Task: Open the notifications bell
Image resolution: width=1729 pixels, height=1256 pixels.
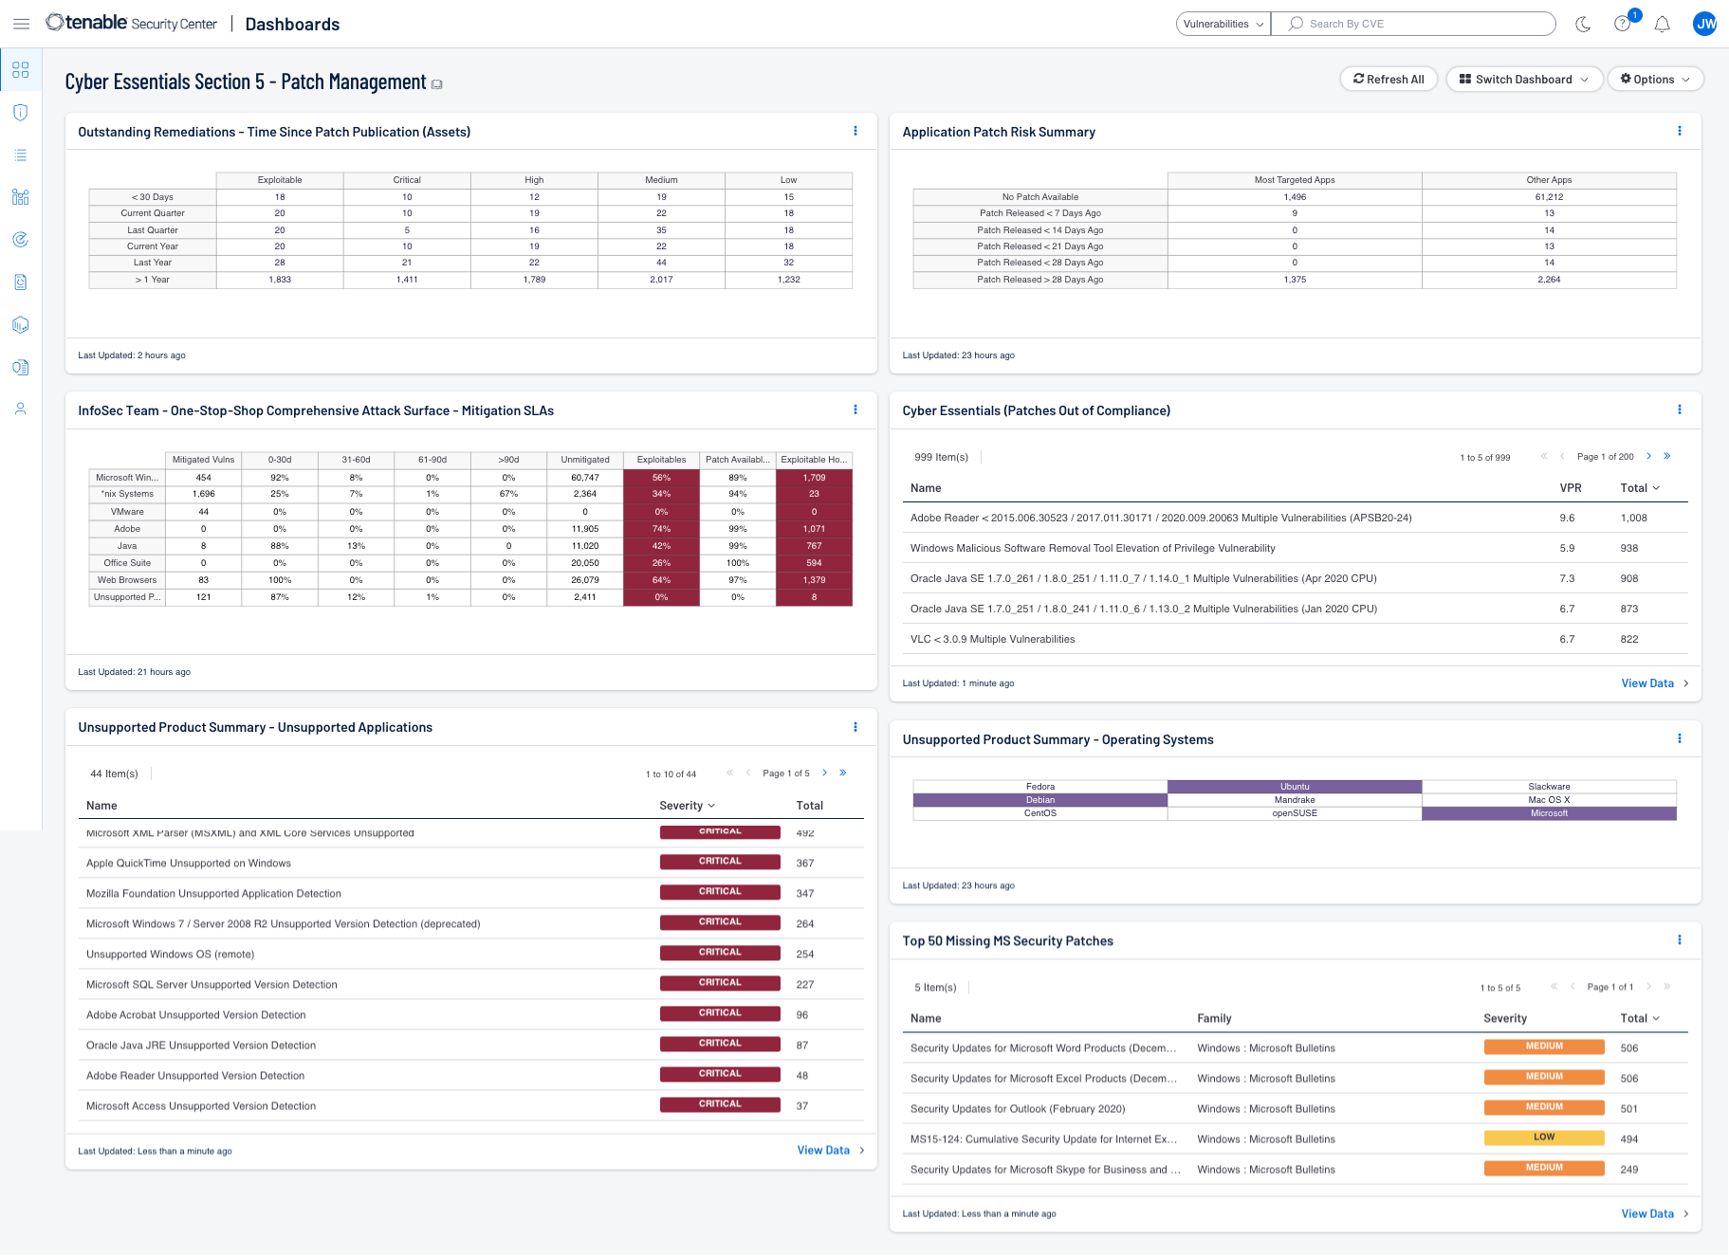Action: click(1662, 24)
